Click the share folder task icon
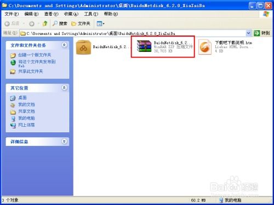The height and width of the screenshot is (205, 274). [x=13, y=72]
